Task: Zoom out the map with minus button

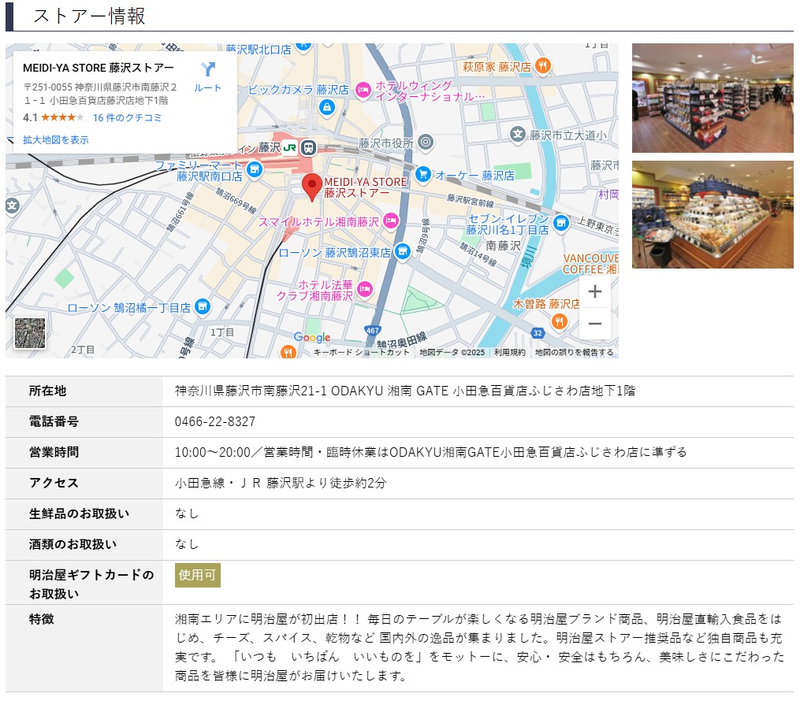Action: coord(595,324)
